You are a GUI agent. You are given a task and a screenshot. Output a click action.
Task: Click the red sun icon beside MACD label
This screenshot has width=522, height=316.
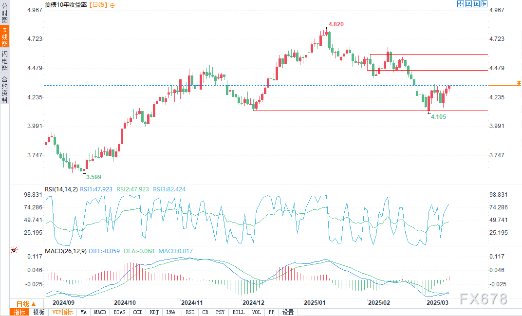(14, 250)
